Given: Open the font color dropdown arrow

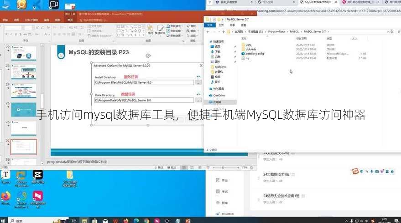Looking at the screenshot, I should [x=49, y=34].
